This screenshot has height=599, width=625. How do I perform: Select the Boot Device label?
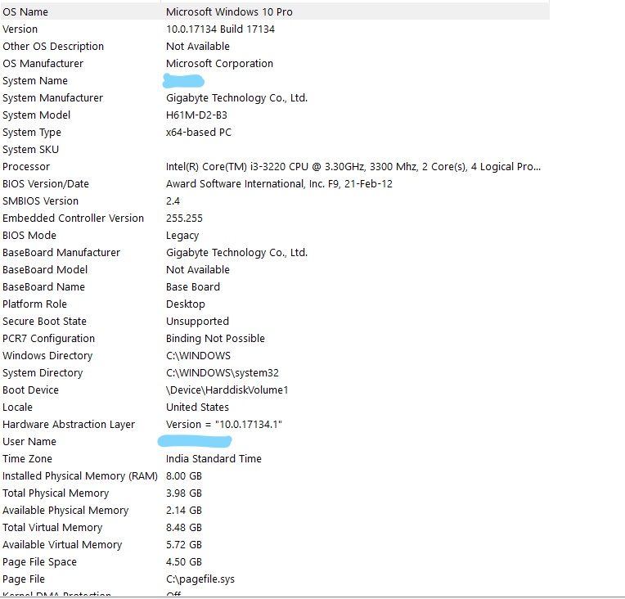point(31,390)
